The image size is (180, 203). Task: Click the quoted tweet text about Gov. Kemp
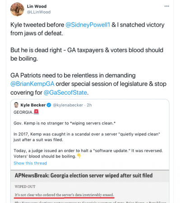(65, 123)
